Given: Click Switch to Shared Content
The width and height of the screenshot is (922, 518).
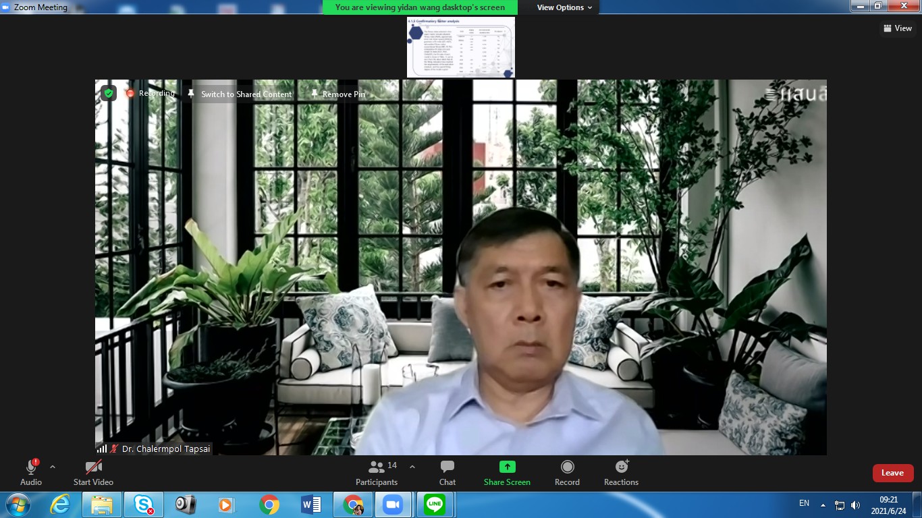Looking at the screenshot, I should [x=240, y=94].
